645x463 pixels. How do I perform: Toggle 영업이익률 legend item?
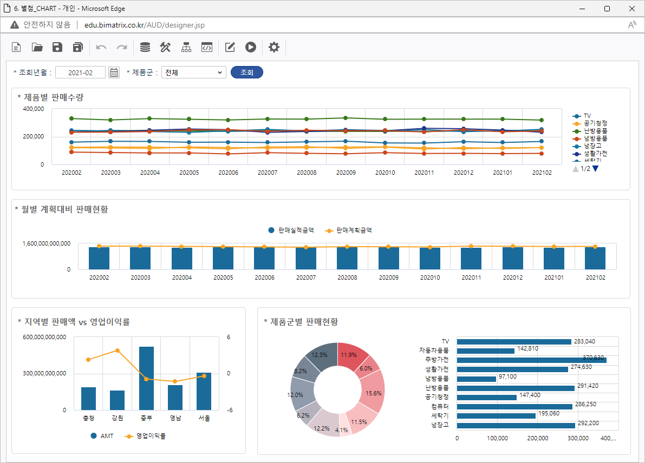coord(150,436)
